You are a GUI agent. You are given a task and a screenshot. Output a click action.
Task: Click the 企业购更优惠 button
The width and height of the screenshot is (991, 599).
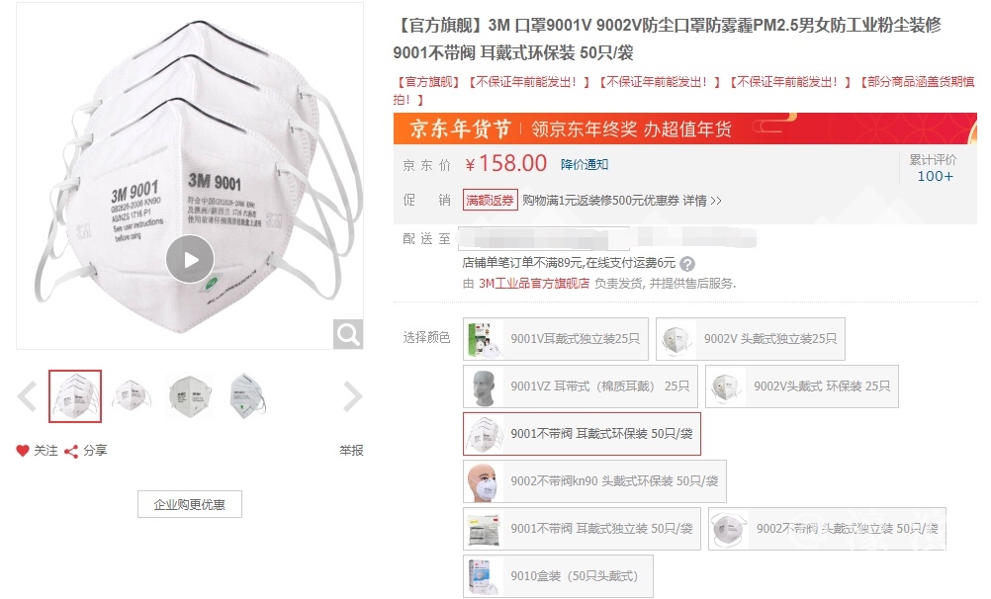pyautogui.click(x=190, y=504)
